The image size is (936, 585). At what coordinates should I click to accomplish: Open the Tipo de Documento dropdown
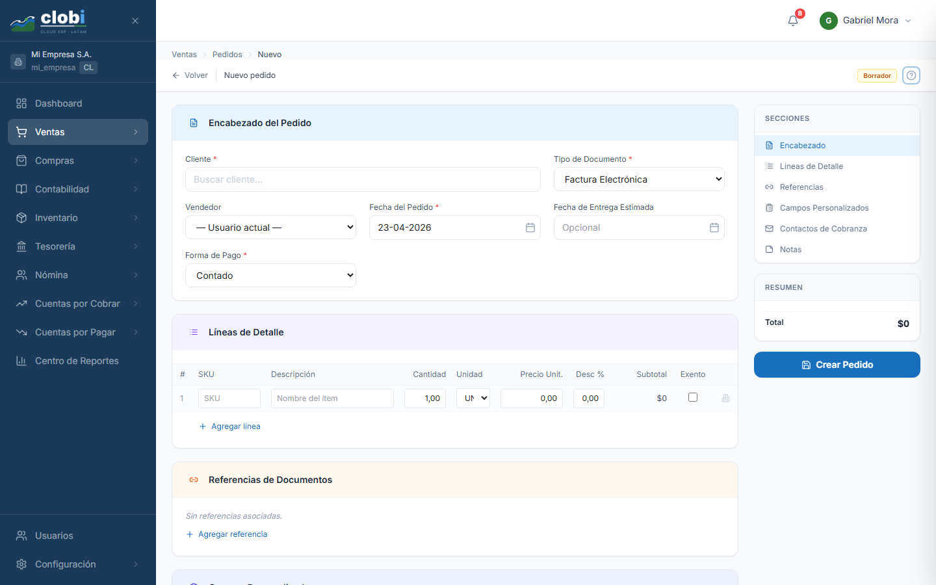coord(639,179)
